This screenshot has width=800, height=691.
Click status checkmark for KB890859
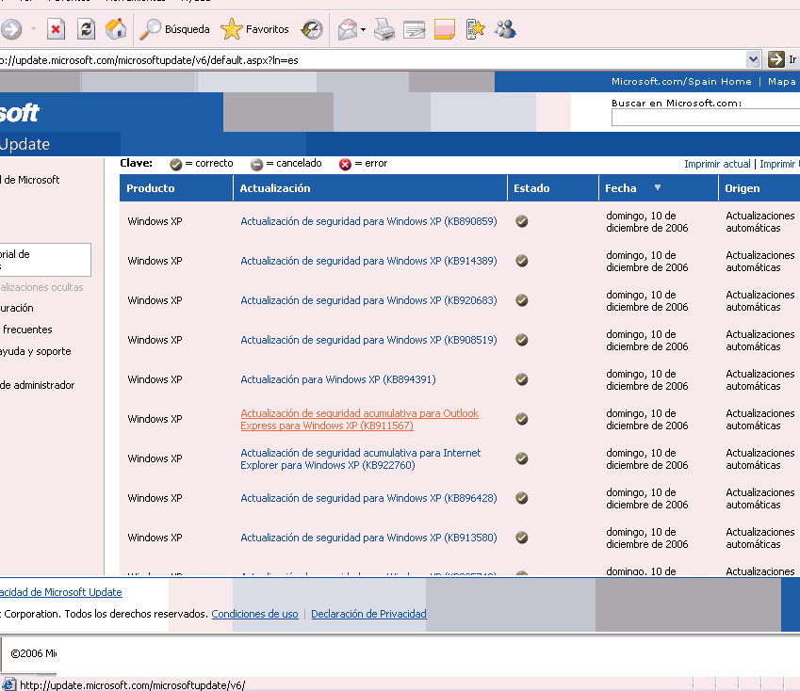pos(521,221)
